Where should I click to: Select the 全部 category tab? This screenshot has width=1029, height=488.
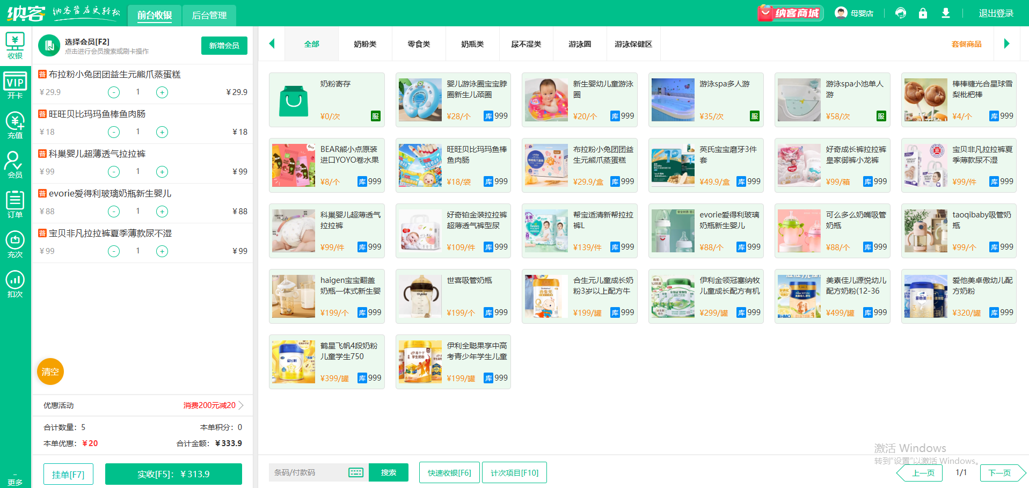click(x=312, y=44)
